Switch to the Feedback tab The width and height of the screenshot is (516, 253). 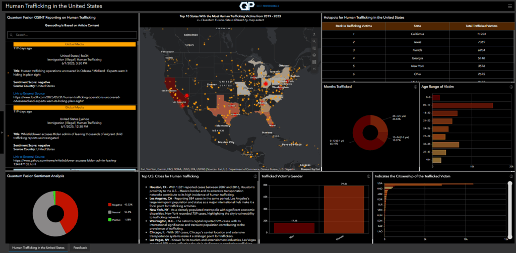click(80, 248)
